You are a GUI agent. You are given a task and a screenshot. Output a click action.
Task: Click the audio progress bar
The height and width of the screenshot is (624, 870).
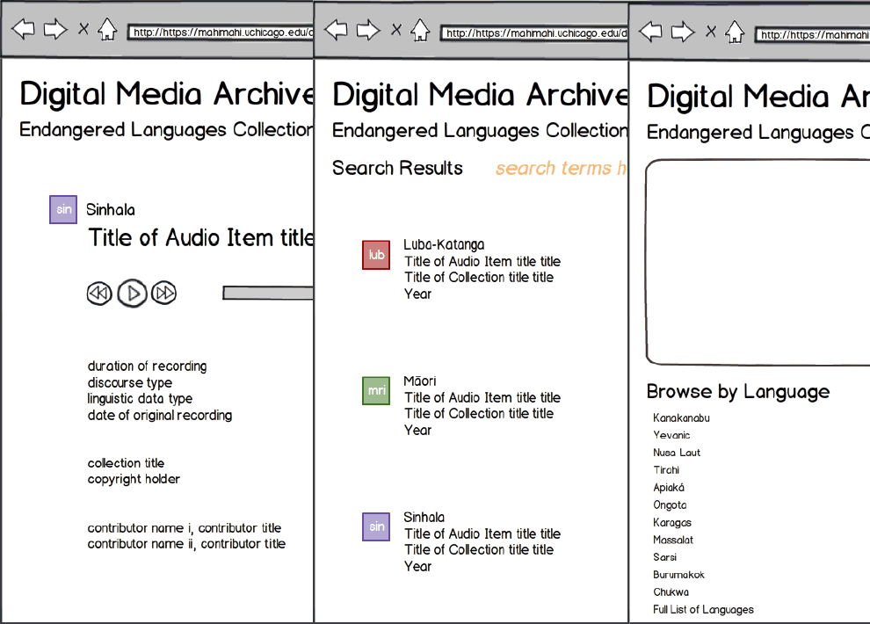tap(267, 293)
